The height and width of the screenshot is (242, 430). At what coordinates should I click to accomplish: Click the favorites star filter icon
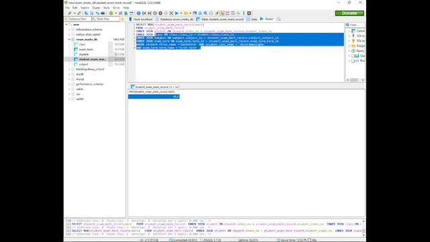click(122, 19)
